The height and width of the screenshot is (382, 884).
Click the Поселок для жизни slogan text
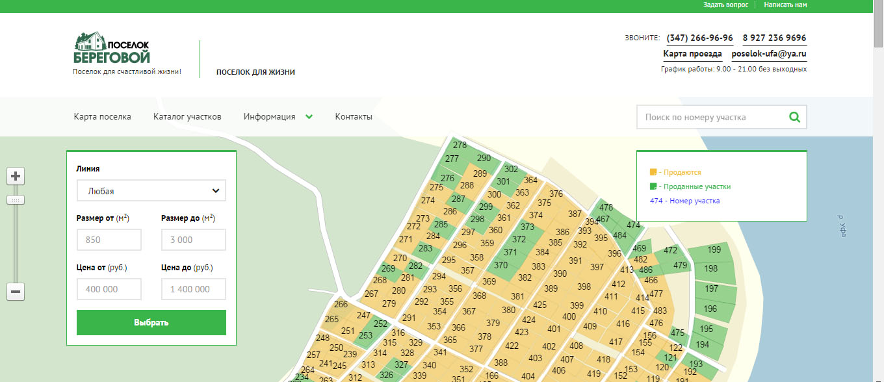(x=255, y=72)
